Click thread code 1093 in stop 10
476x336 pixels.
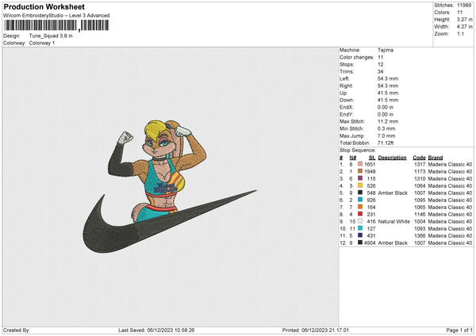[x=420, y=229]
